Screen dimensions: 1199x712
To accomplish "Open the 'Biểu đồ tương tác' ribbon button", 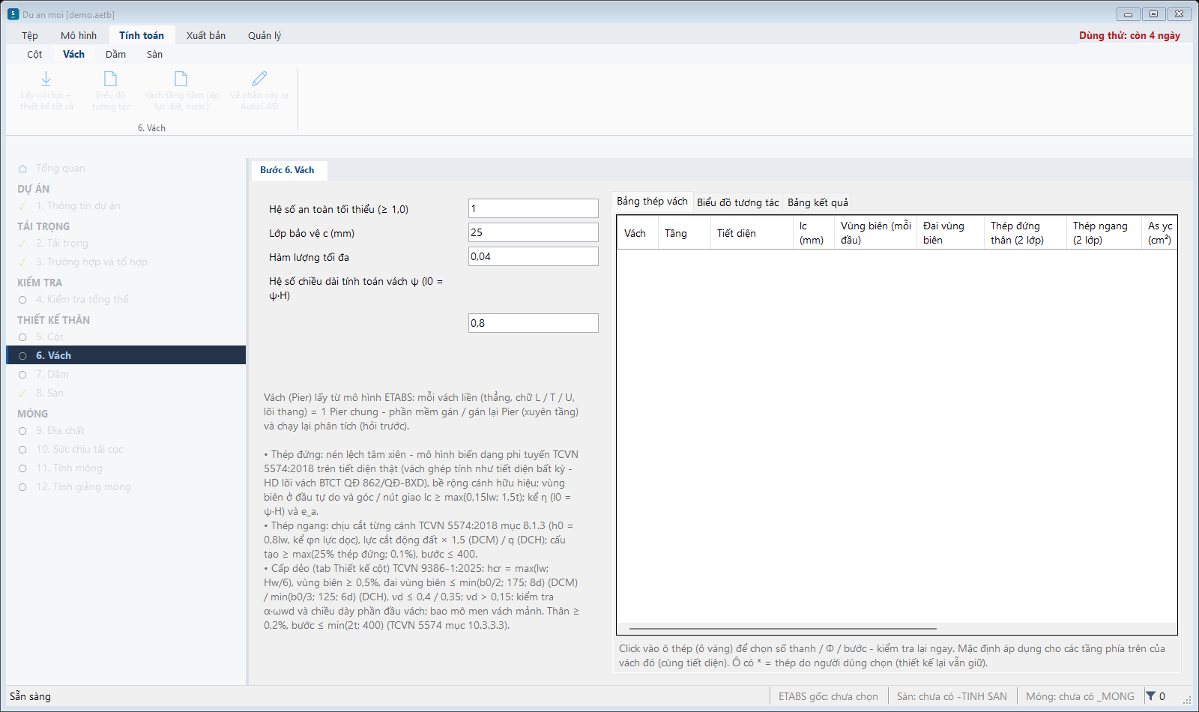I will [110, 91].
